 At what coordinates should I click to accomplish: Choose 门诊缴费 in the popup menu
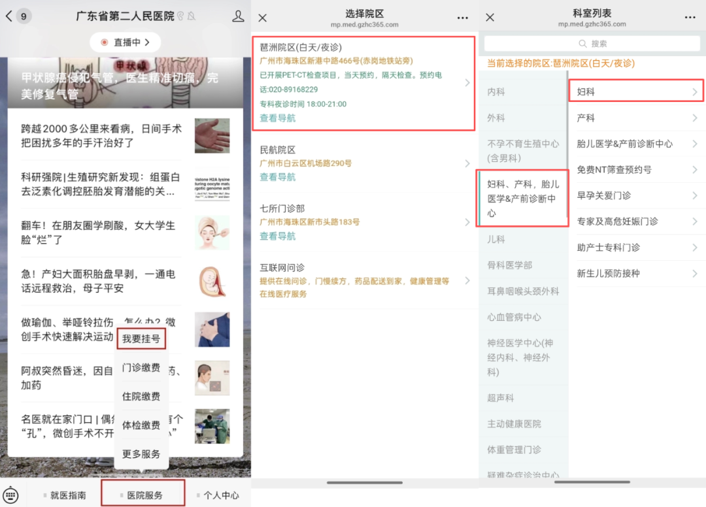[x=141, y=368]
